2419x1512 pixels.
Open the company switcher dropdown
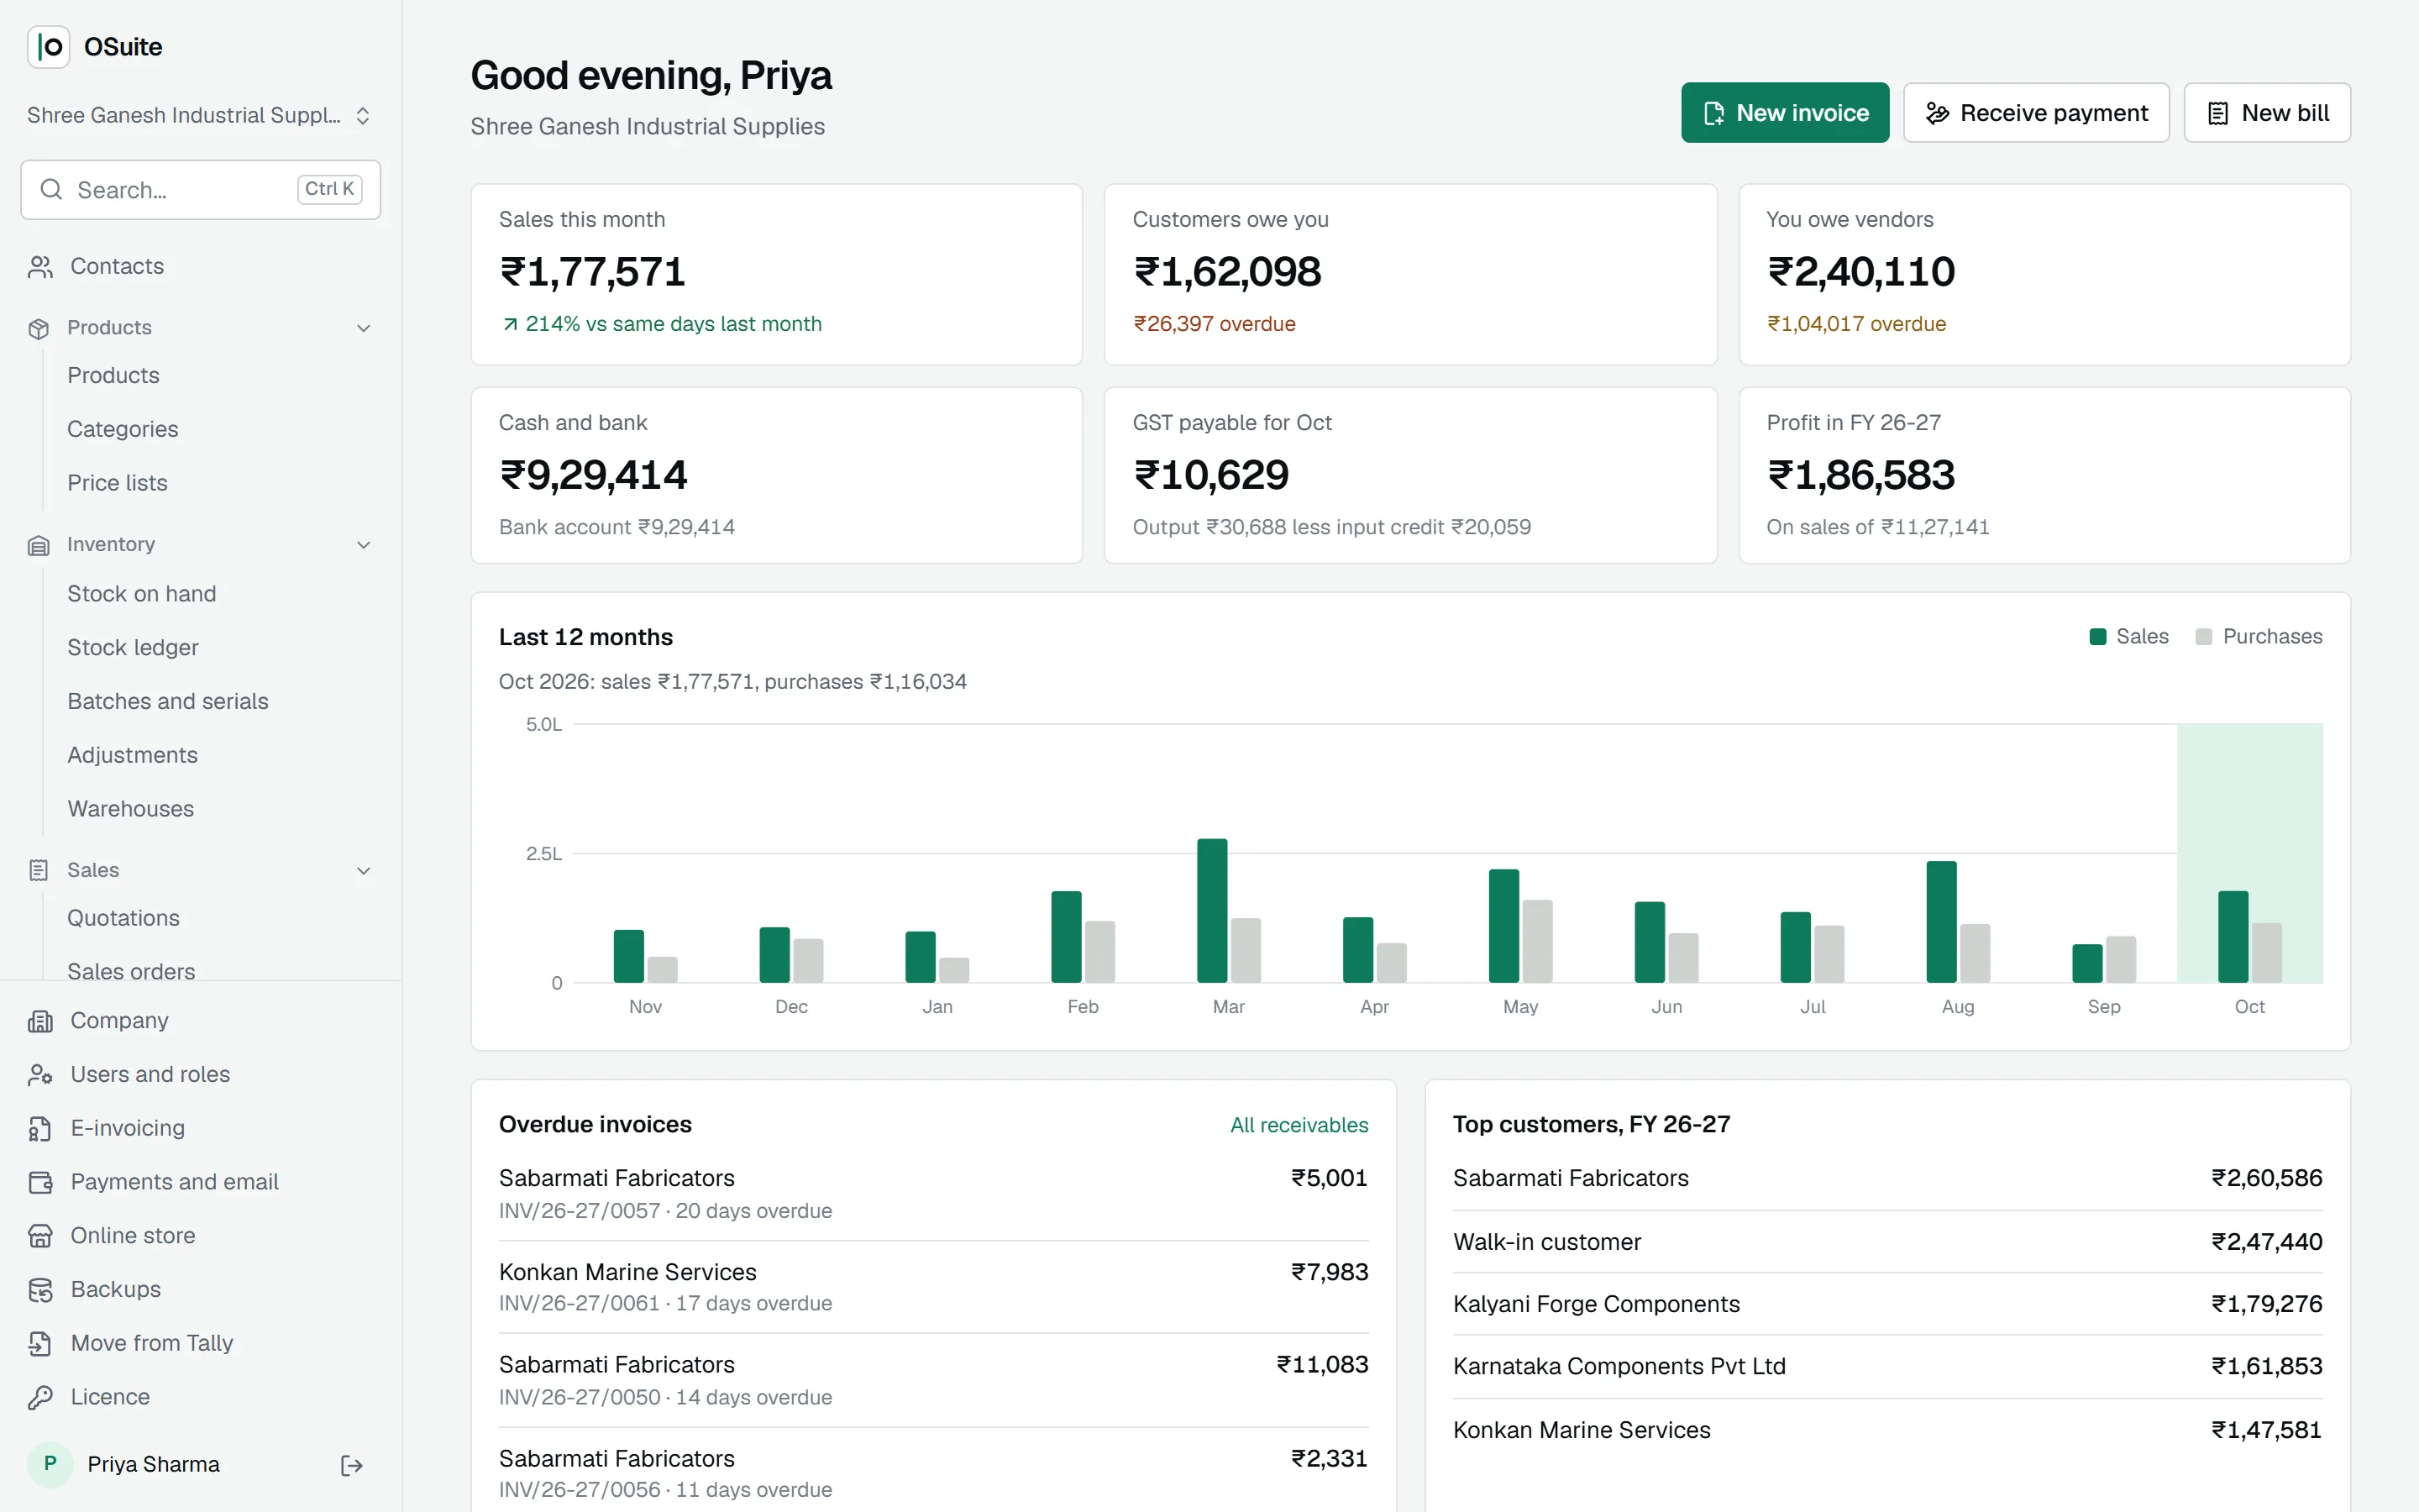coord(200,116)
